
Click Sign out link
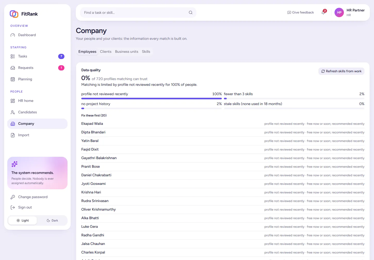click(37, 207)
